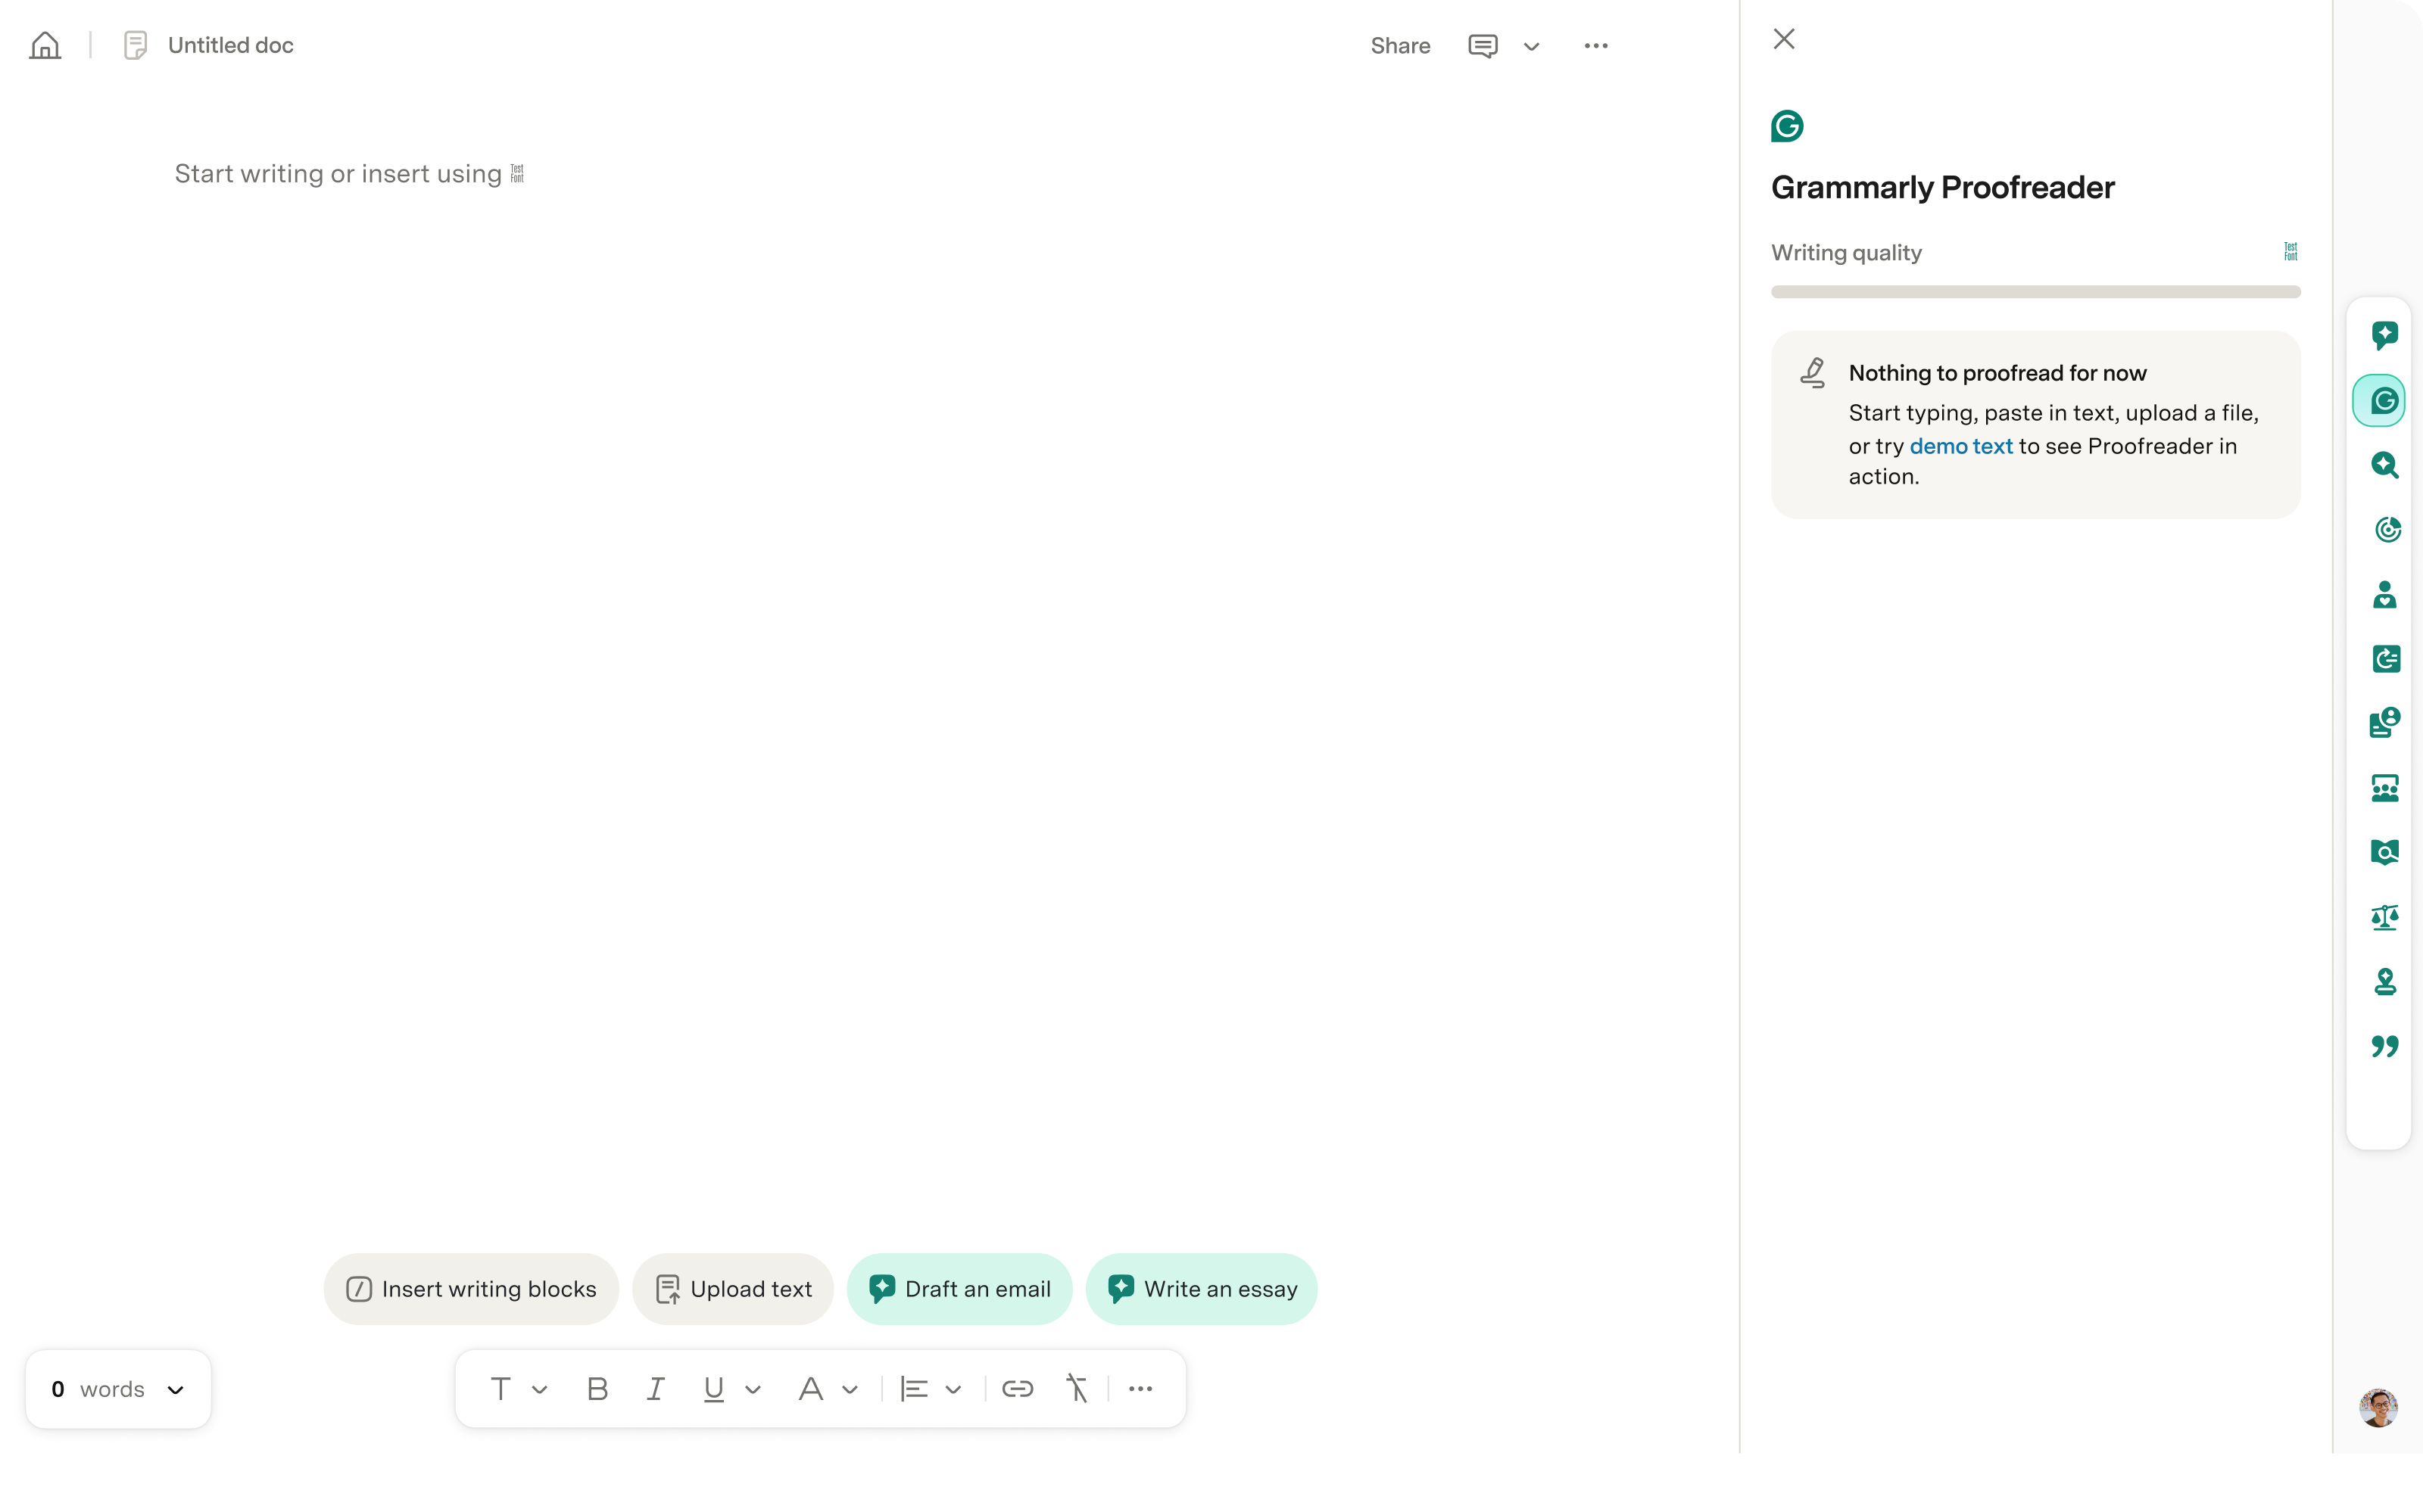
Task: Rename the Untitled doc title
Action: 230,45
